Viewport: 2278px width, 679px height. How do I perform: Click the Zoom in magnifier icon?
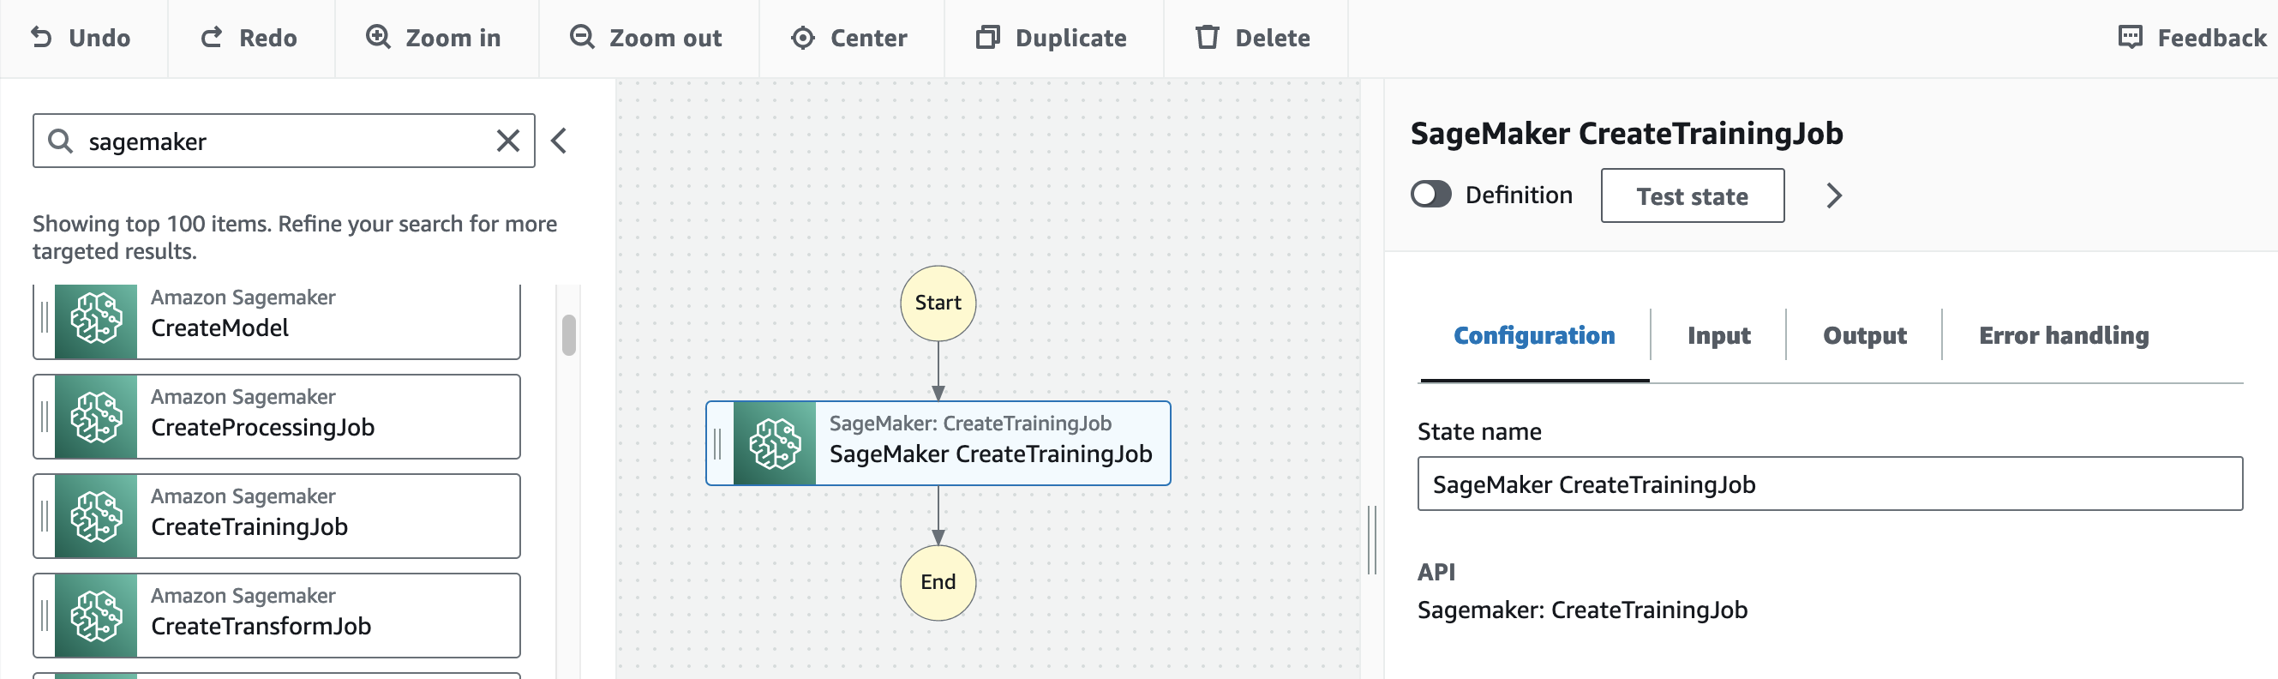point(379,37)
